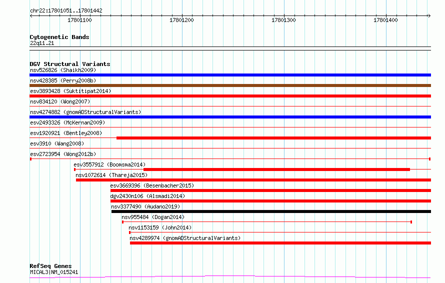Click the dgv2430n106 (Alsmadi2014) label
This screenshot has width=445, height=283.
(x=147, y=196)
